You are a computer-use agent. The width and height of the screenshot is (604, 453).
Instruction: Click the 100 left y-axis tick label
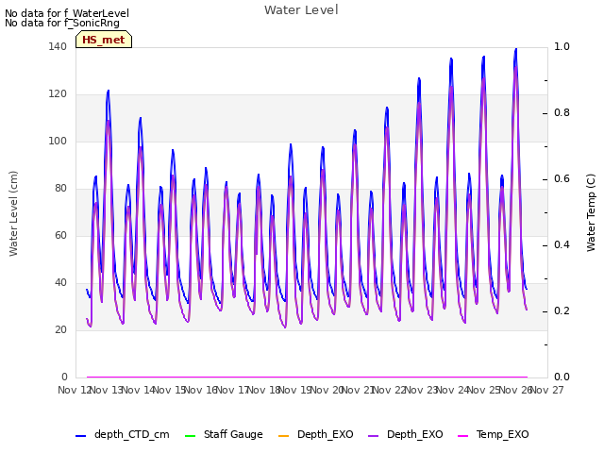coord(58,141)
